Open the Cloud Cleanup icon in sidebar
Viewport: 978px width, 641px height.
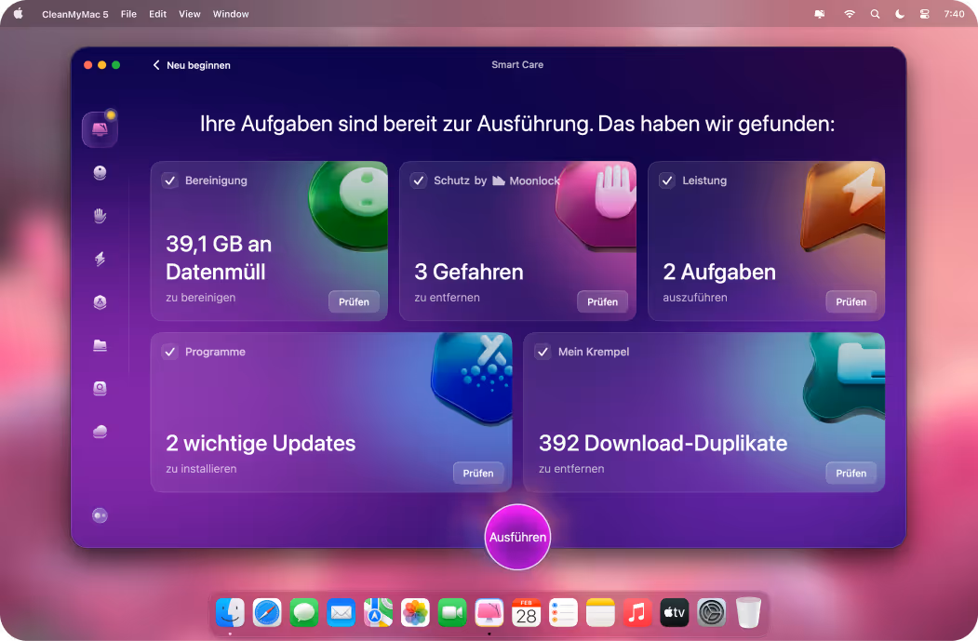tap(100, 431)
